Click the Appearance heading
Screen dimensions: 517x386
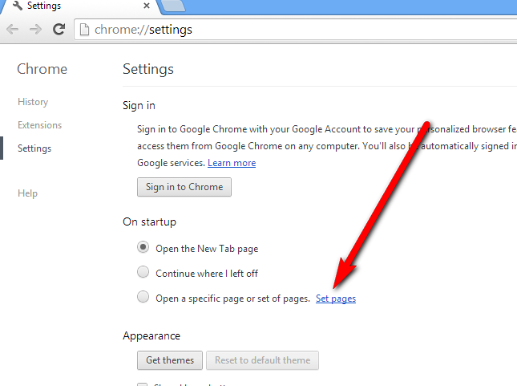point(151,335)
